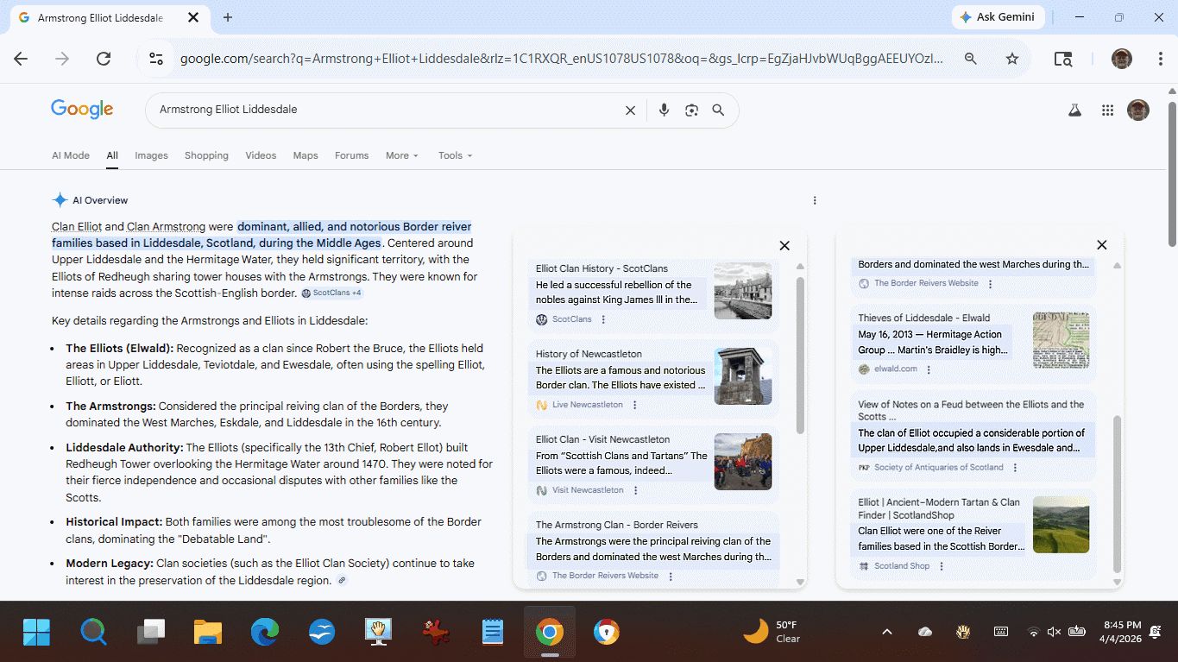Expand the More search filters dropdown
1178x662 pixels.
point(401,155)
